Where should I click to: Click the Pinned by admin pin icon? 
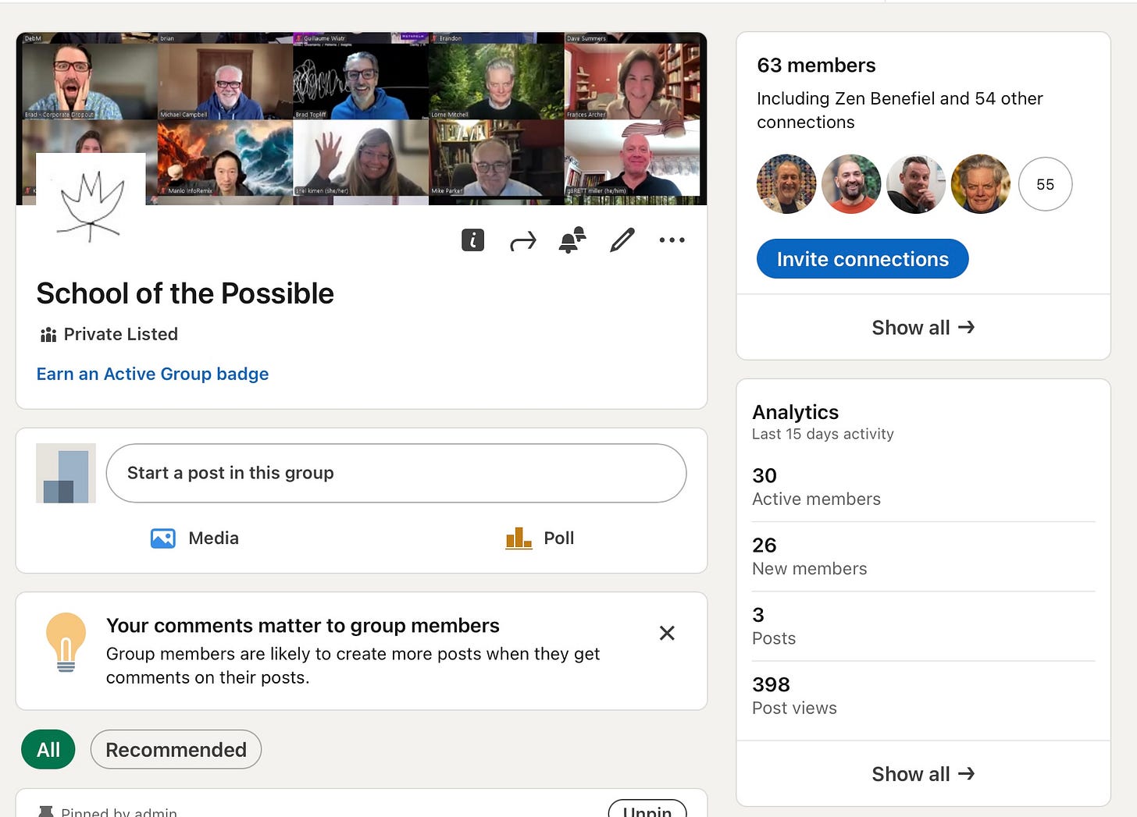[x=46, y=812]
